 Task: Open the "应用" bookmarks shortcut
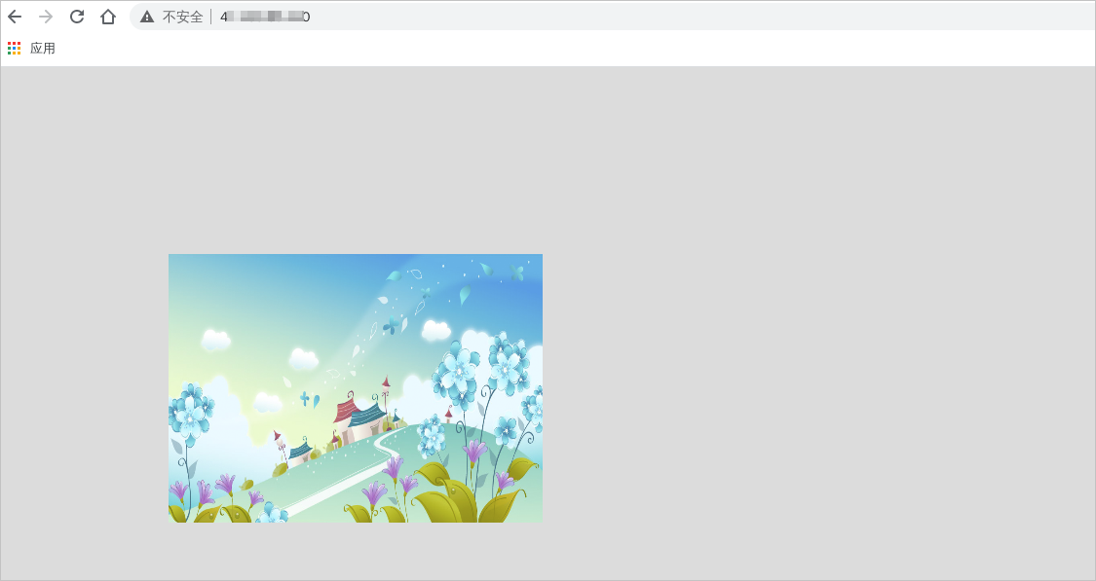click(44, 47)
